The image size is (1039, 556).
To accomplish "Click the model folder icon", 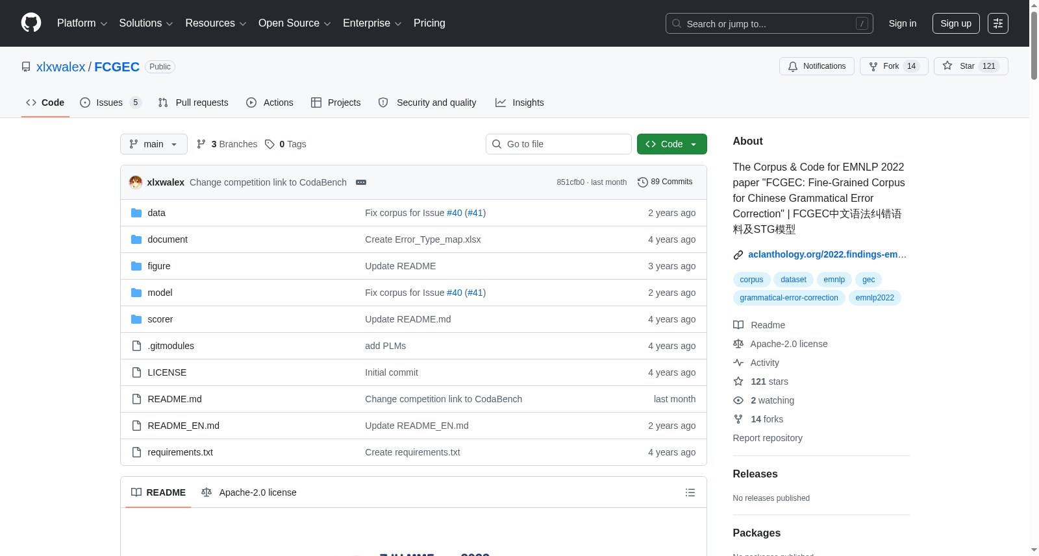I will (136, 293).
